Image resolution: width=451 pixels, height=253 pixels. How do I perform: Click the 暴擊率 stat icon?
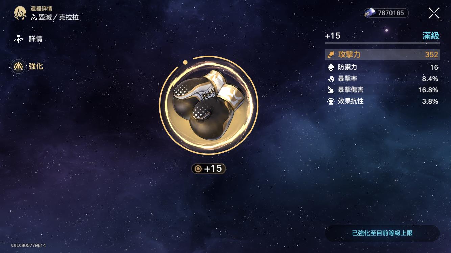pos(331,79)
